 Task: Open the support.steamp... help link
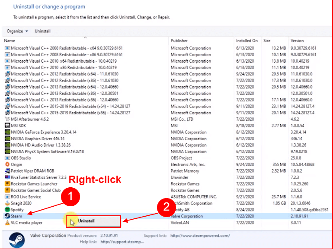point(122,242)
